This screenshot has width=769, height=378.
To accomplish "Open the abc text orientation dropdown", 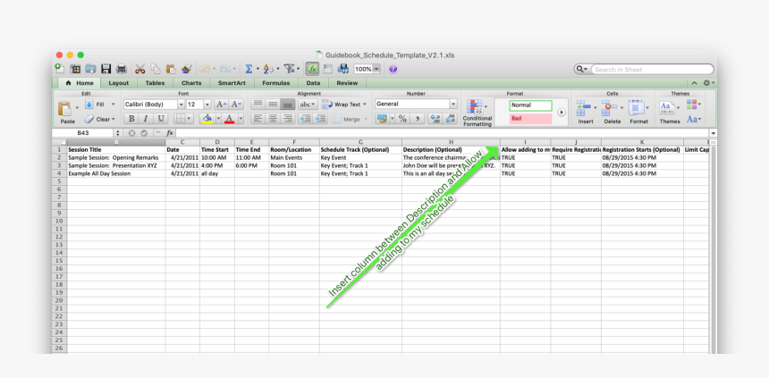I will [x=308, y=105].
